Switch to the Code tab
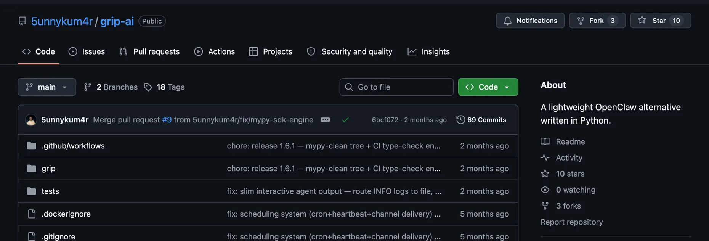This screenshot has height=241, width=709. pos(38,51)
